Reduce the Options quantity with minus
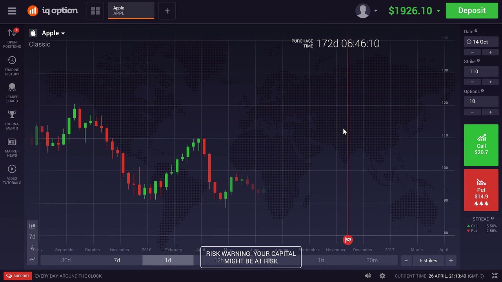 click(472, 112)
